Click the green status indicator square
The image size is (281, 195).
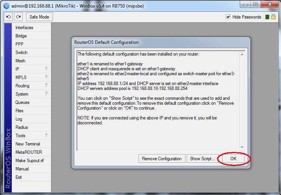(267, 17)
